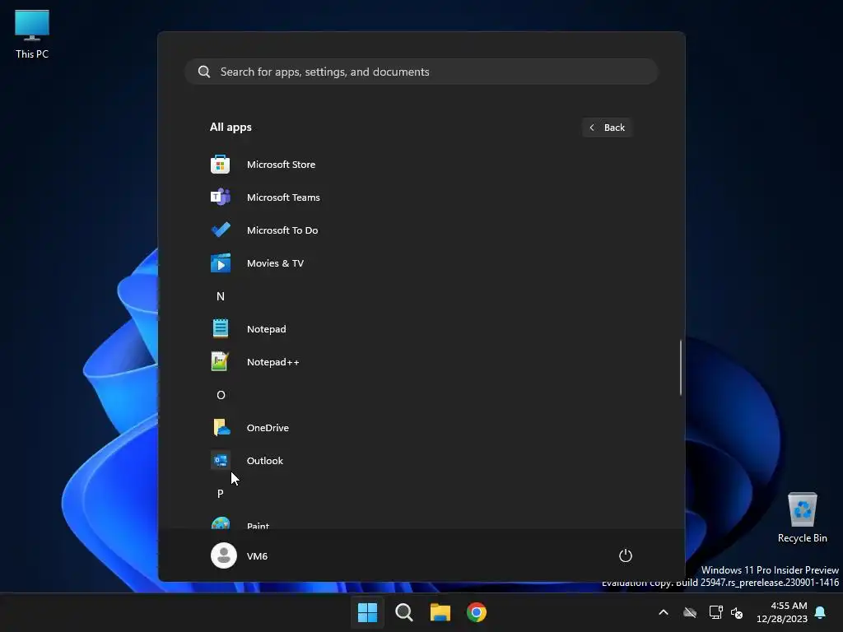Launch Notepad via its icon
Image resolution: width=843 pixels, height=632 pixels.
[221, 329]
